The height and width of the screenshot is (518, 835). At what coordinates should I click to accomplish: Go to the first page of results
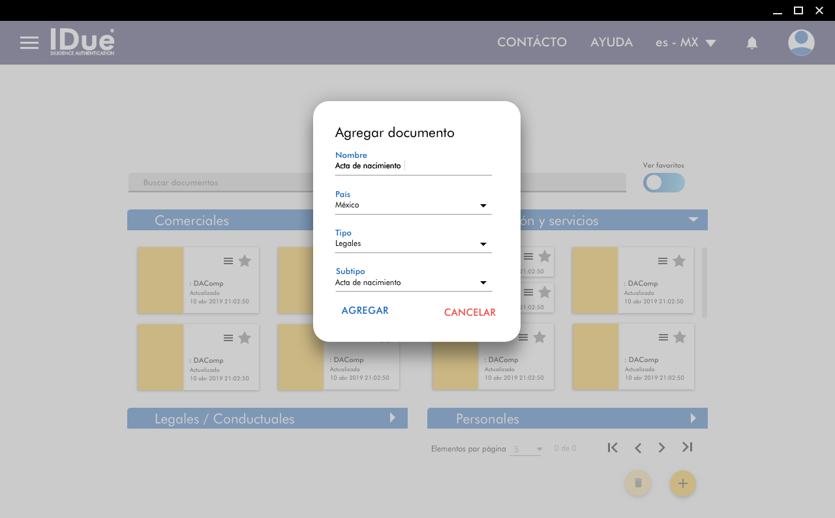coord(613,448)
